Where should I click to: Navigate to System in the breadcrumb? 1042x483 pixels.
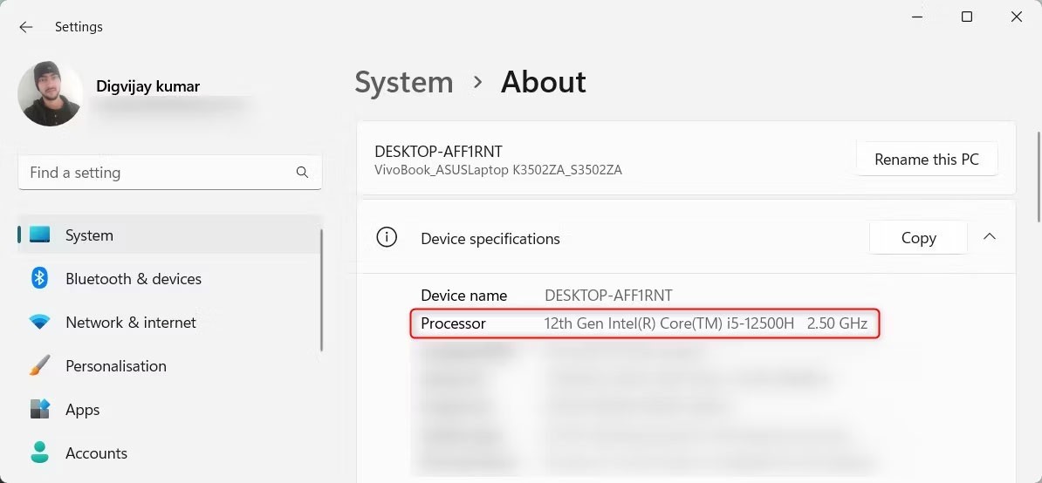click(x=404, y=82)
